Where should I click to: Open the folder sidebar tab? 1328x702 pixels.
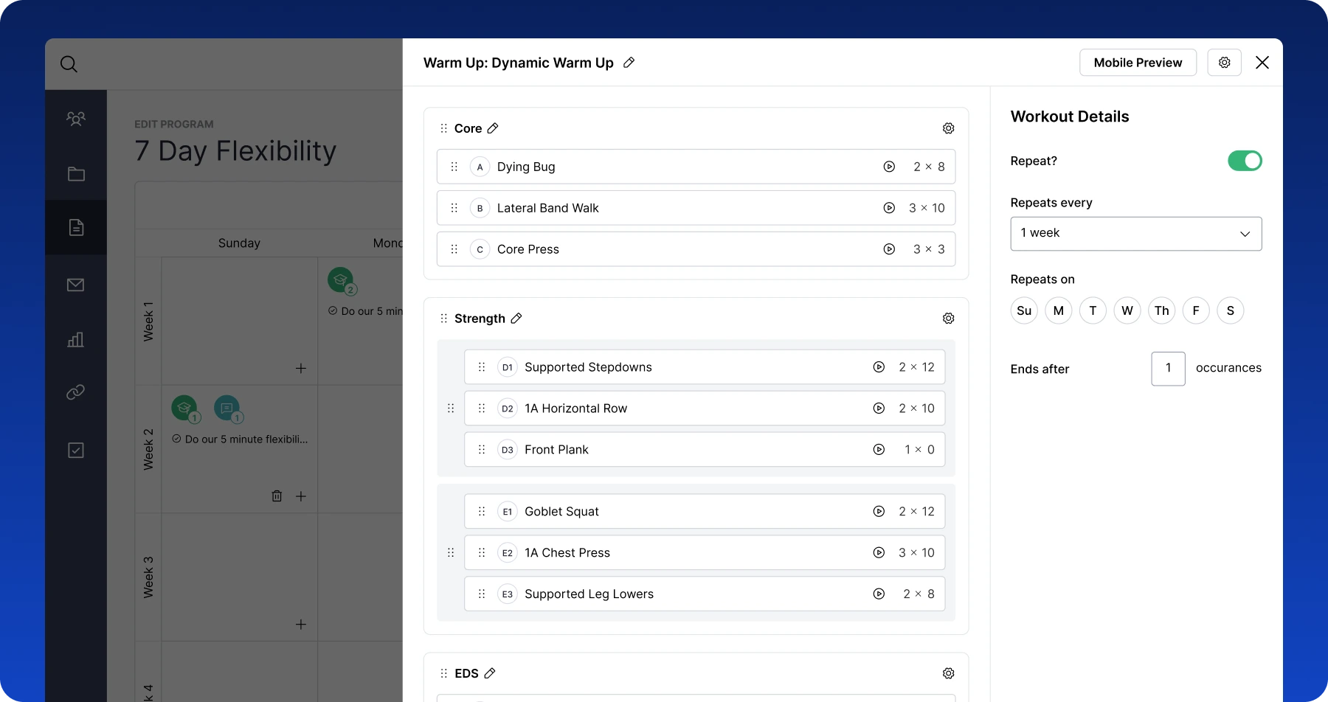tap(76, 174)
